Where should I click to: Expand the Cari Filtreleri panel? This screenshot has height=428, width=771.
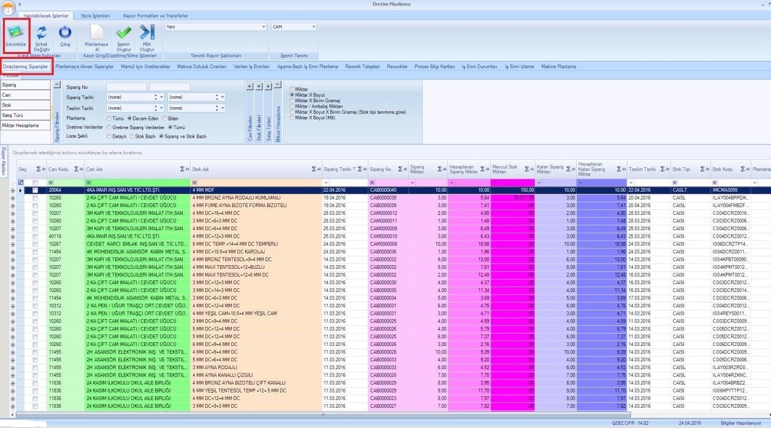click(x=249, y=86)
